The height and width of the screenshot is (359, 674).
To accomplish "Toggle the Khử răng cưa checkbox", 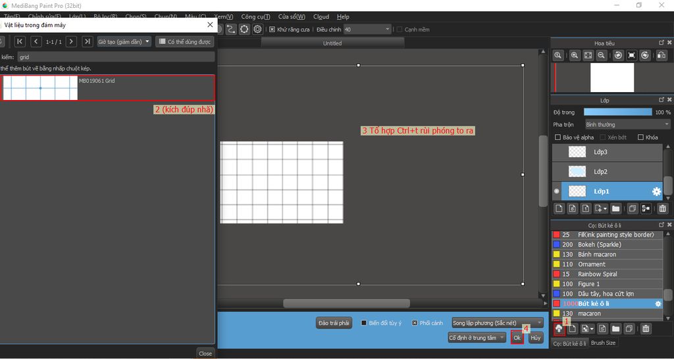I will click(272, 30).
